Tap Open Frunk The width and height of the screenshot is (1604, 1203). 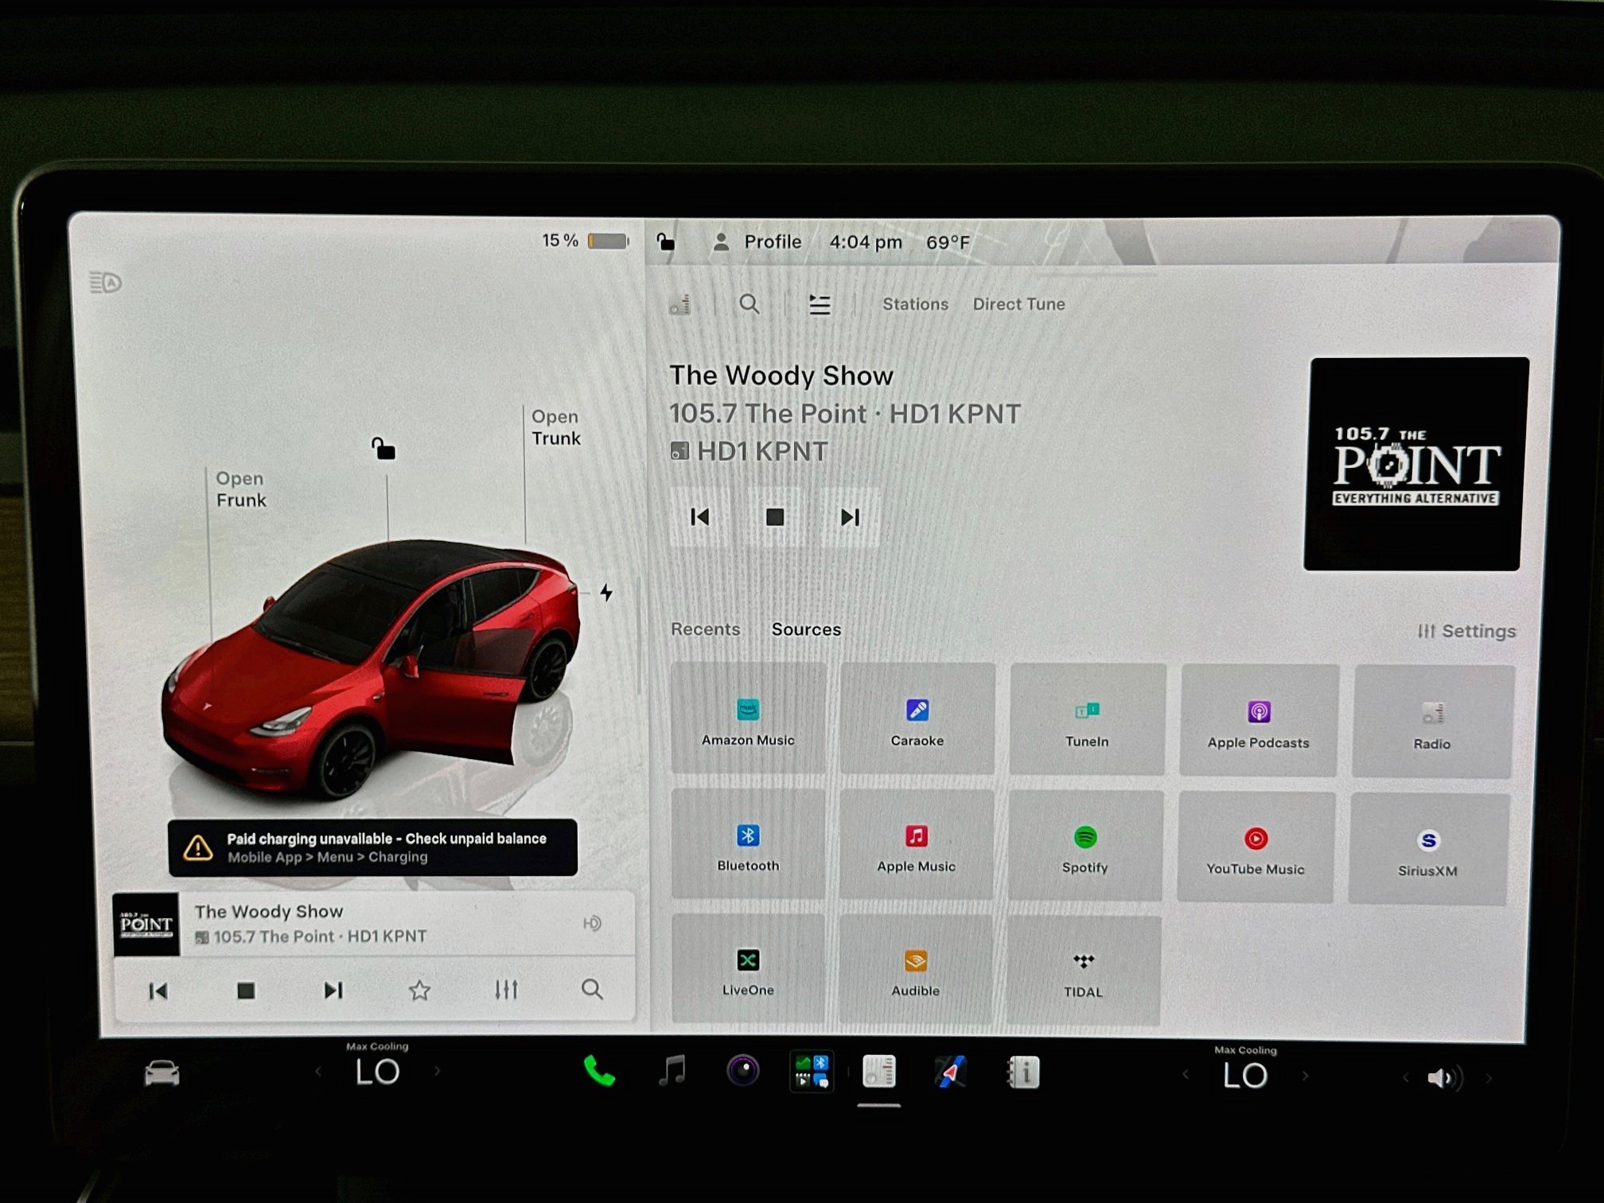click(241, 489)
